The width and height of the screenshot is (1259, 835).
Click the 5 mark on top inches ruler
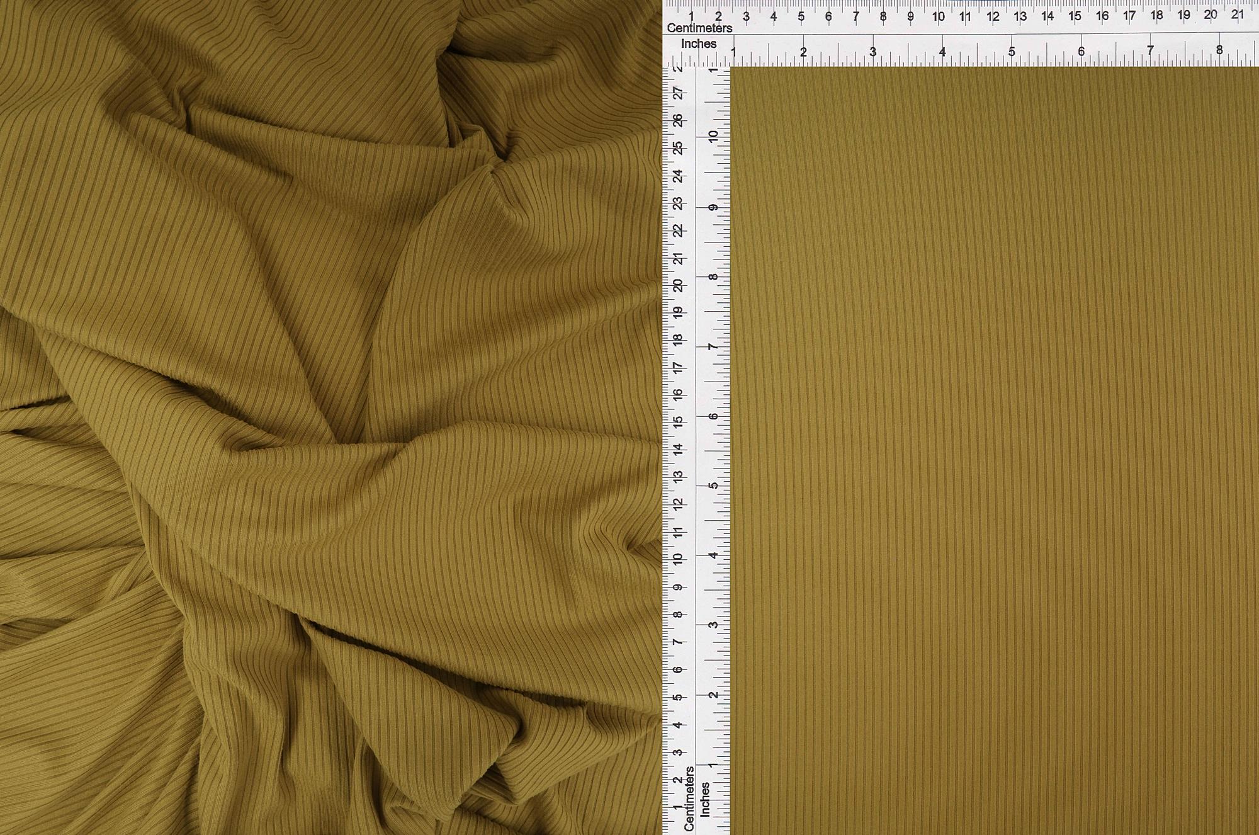1012,52
